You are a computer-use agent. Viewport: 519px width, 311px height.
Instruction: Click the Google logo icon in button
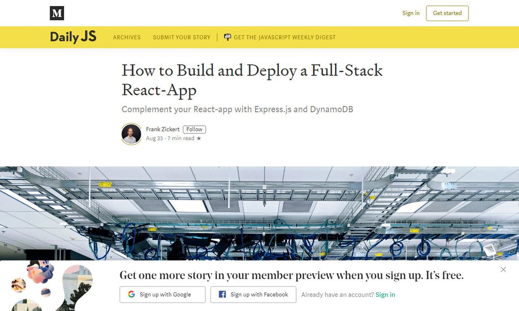pyautogui.click(x=131, y=295)
